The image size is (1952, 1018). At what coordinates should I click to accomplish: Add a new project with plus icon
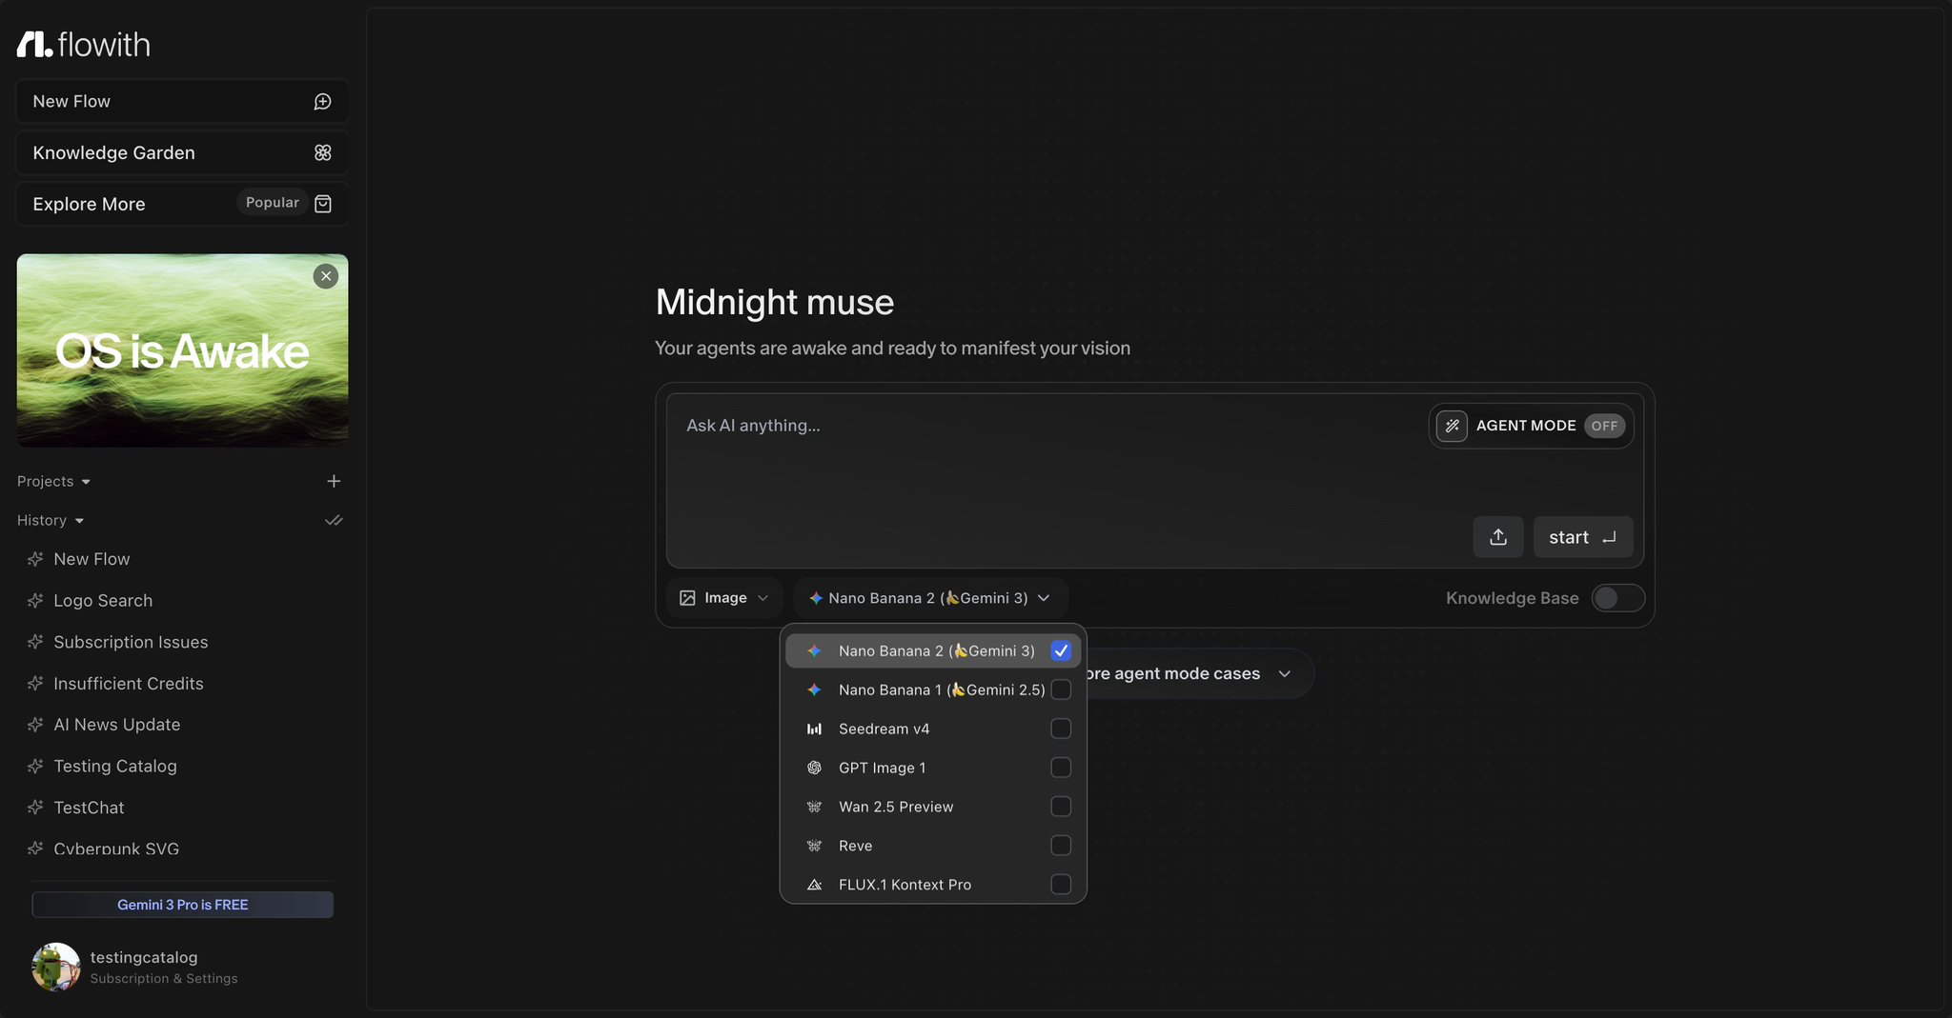tap(334, 481)
